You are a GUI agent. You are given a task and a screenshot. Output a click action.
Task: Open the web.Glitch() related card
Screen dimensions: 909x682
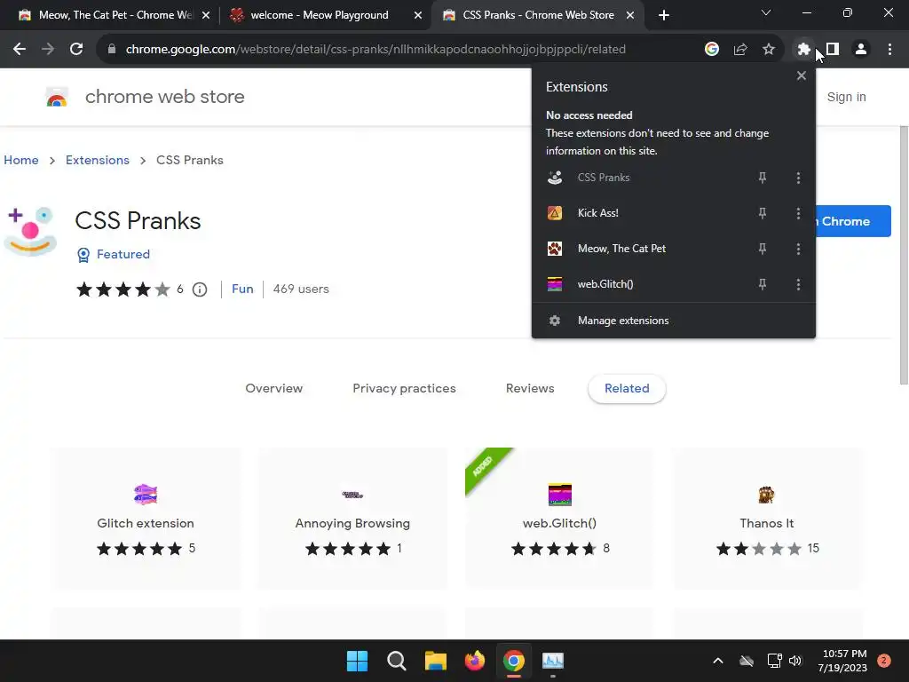point(559,518)
